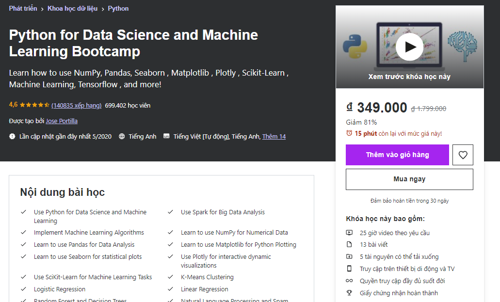This screenshot has height=302, width=500.
Task: Open the instructor profile Jose Portilla
Action: (x=62, y=121)
